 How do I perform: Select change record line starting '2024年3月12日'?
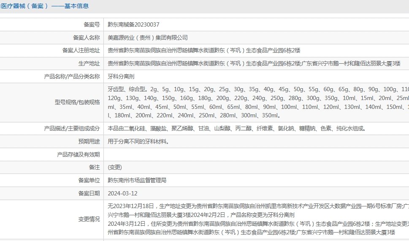click(258, 224)
